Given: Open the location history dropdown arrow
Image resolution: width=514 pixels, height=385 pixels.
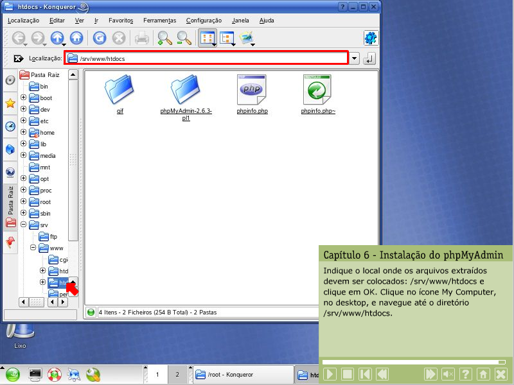Looking at the screenshot, I should click(355, 58).
